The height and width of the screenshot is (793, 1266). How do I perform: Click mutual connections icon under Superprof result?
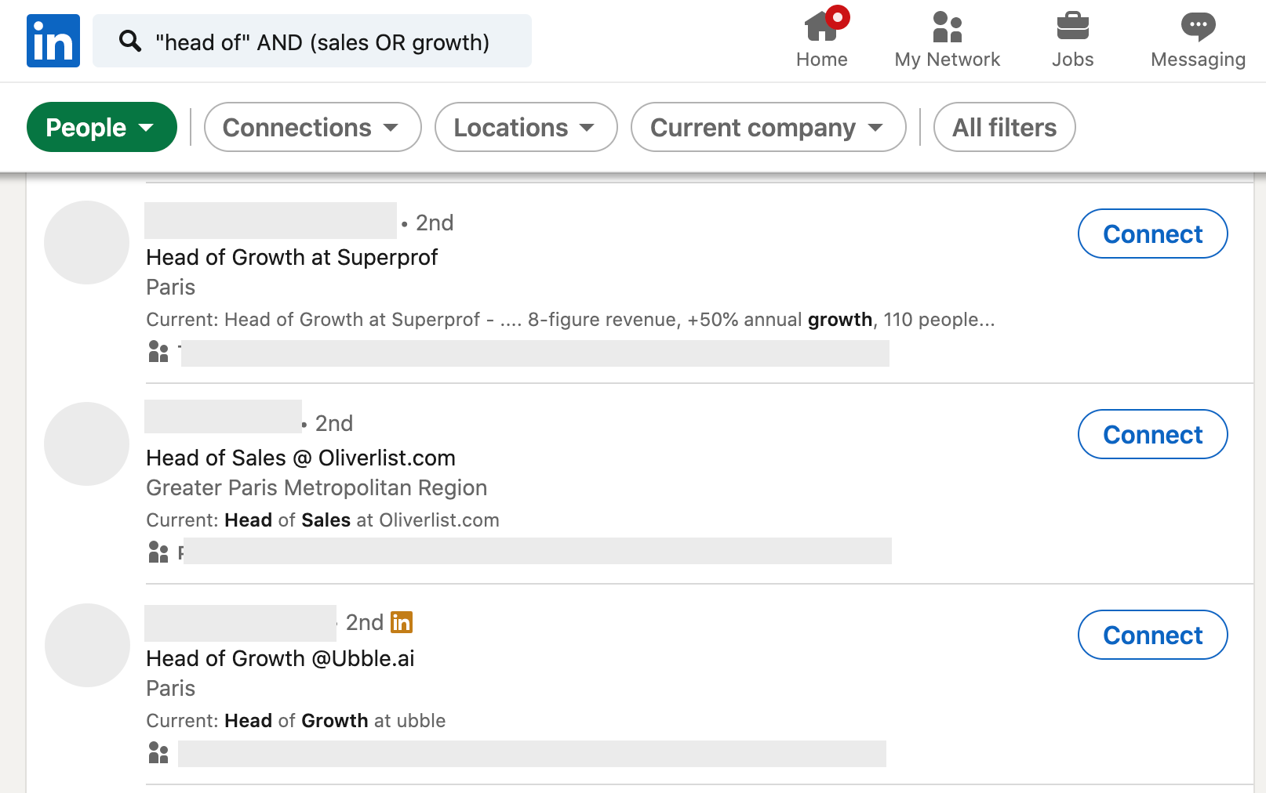[x=158, y=352]
